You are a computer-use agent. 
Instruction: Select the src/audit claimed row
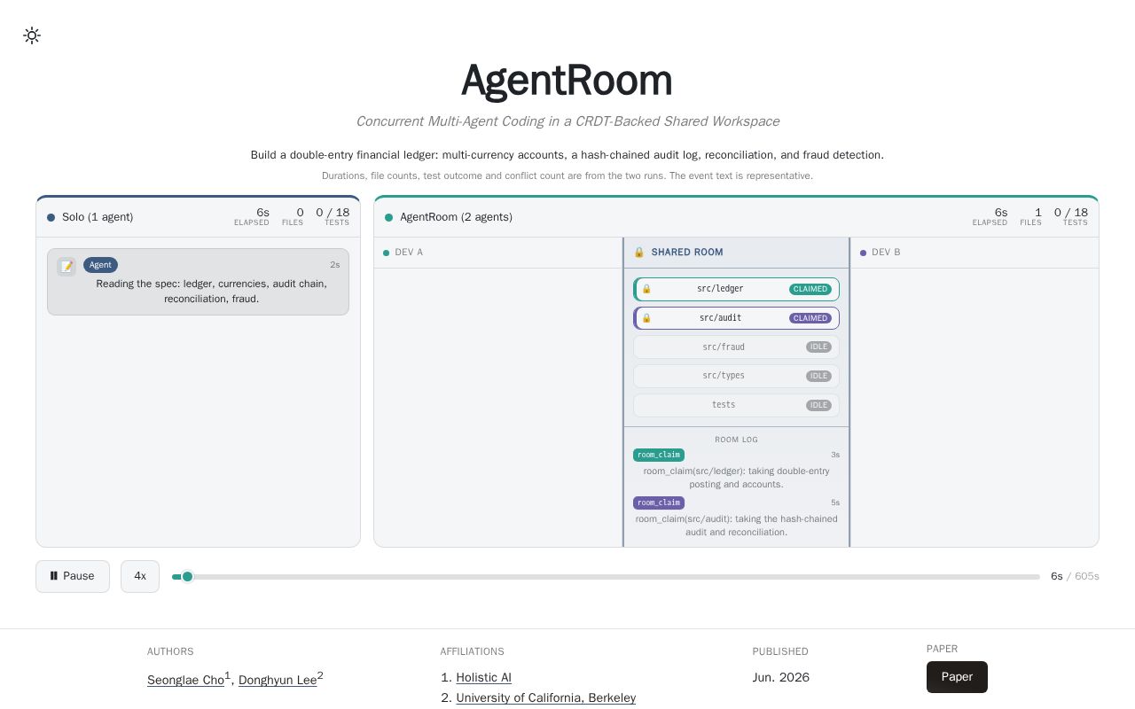click(736, 318)
